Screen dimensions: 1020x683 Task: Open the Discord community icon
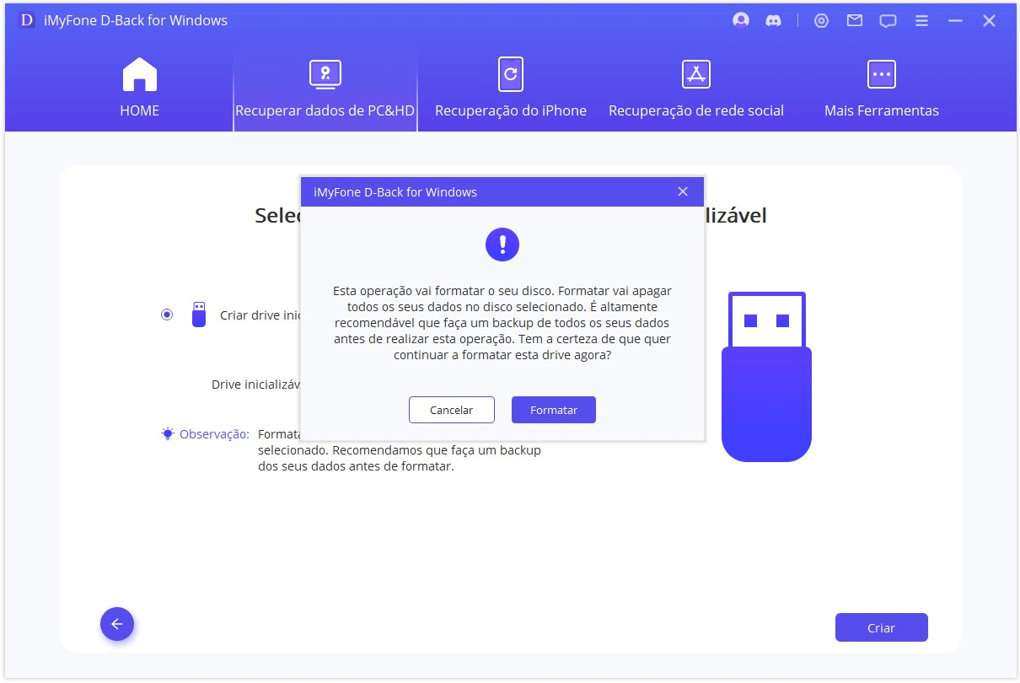(x=773, y=20)
